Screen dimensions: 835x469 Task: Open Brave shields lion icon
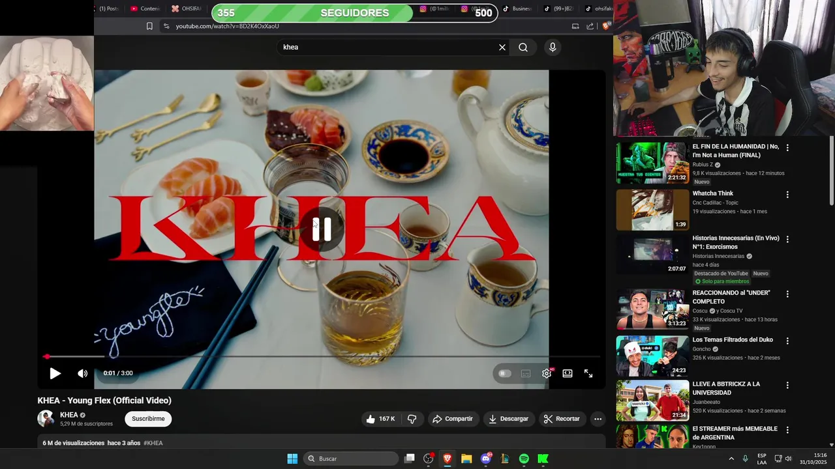(606, 26)
